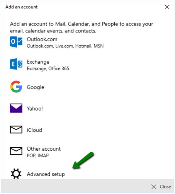
Task: Select the Yahoo! account label
Action: 35,109
